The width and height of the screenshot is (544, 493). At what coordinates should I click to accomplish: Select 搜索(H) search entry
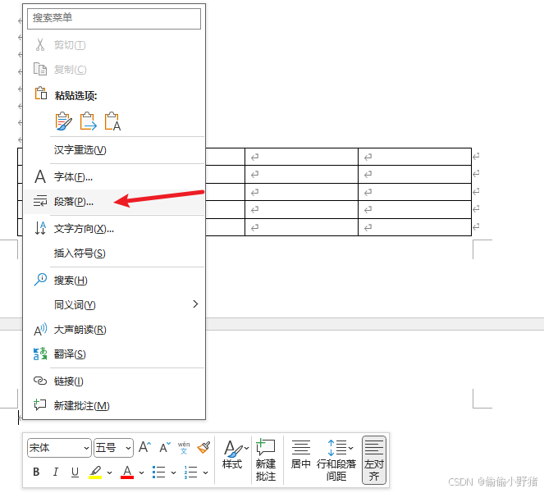point(114,281)
